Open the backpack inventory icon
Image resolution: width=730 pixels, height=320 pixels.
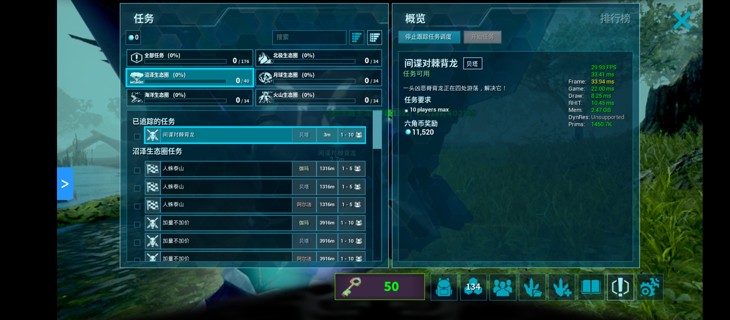coord(444,287)
